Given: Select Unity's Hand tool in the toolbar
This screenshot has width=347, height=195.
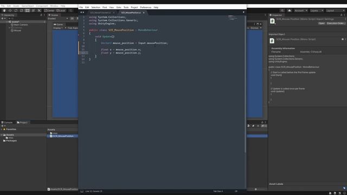Looking at the screenshot, I should point(4,10).
